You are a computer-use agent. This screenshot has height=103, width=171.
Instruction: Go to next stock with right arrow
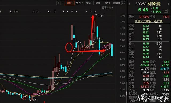pos(168,4)
